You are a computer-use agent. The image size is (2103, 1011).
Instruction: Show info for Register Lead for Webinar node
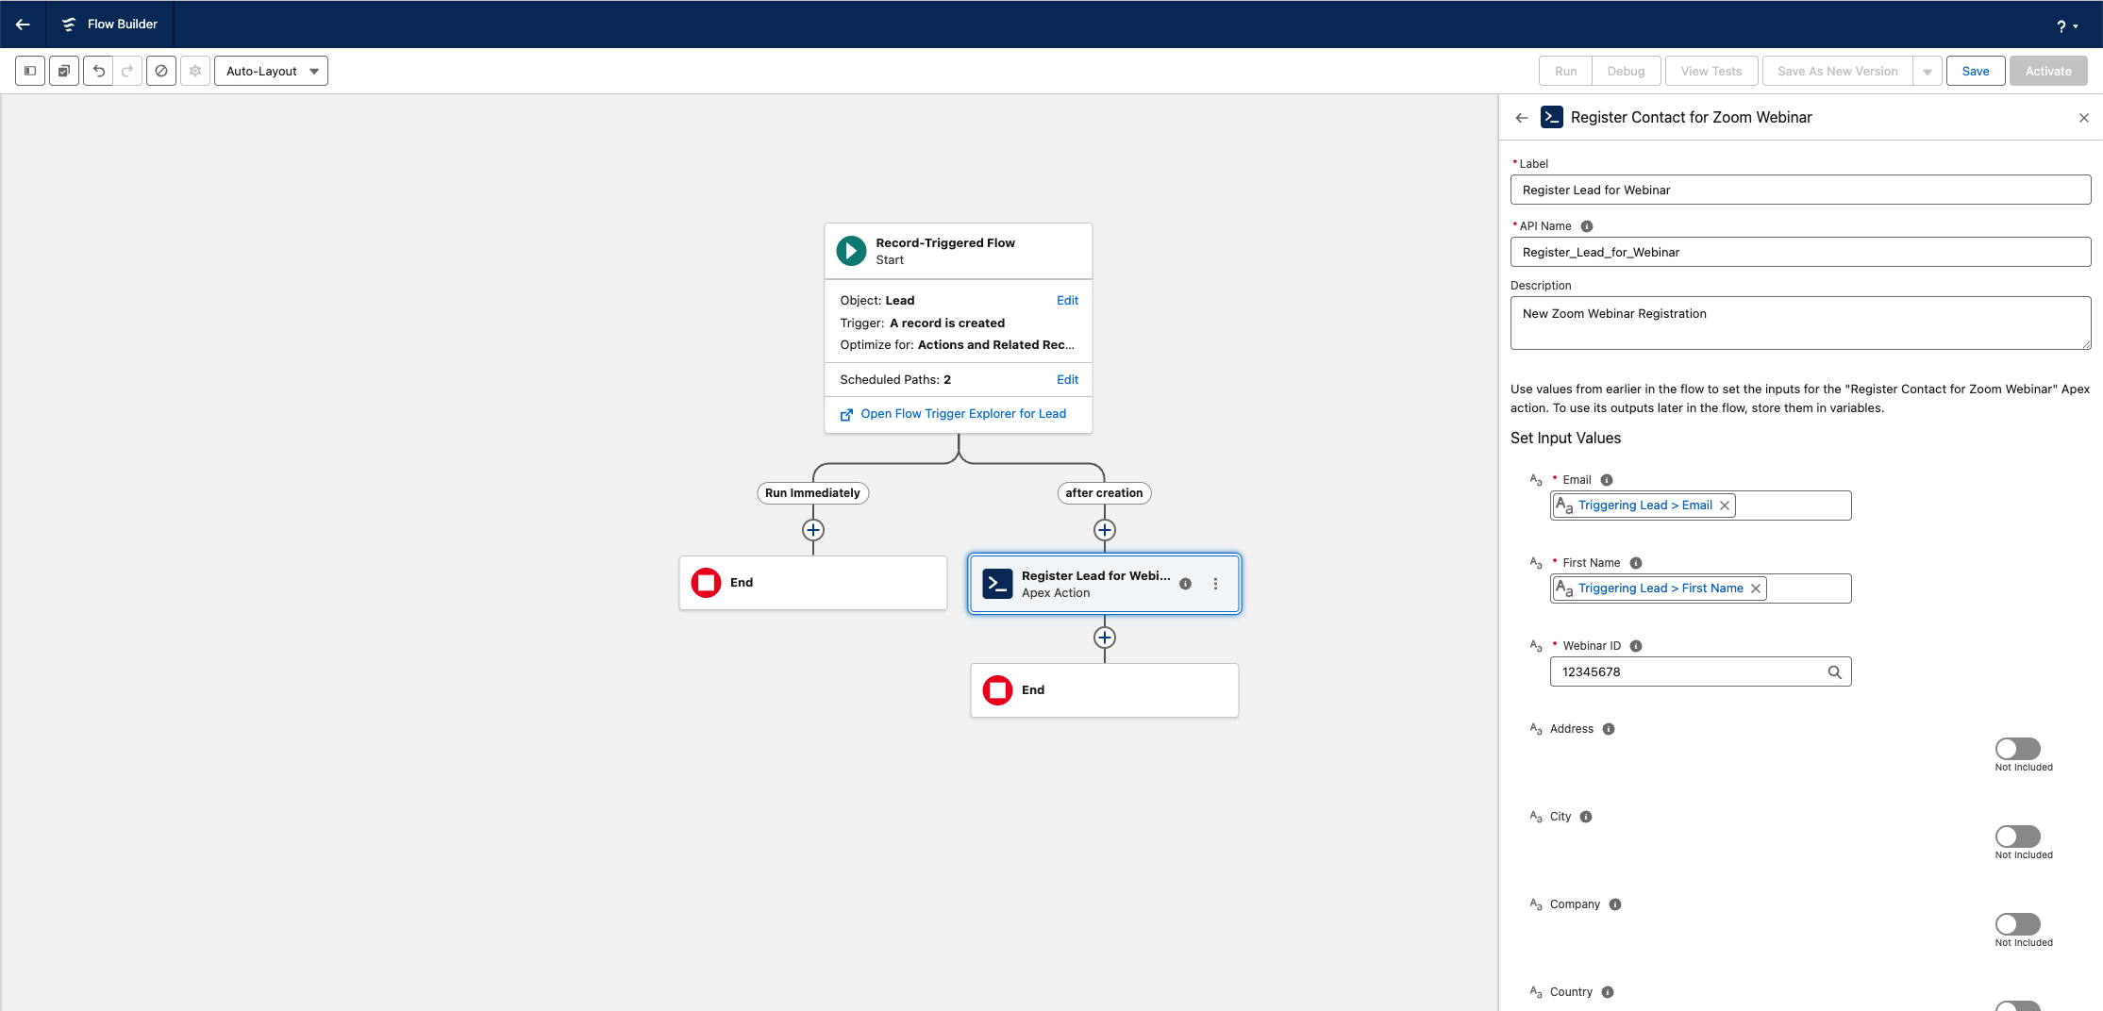(x=1185, y=584)
